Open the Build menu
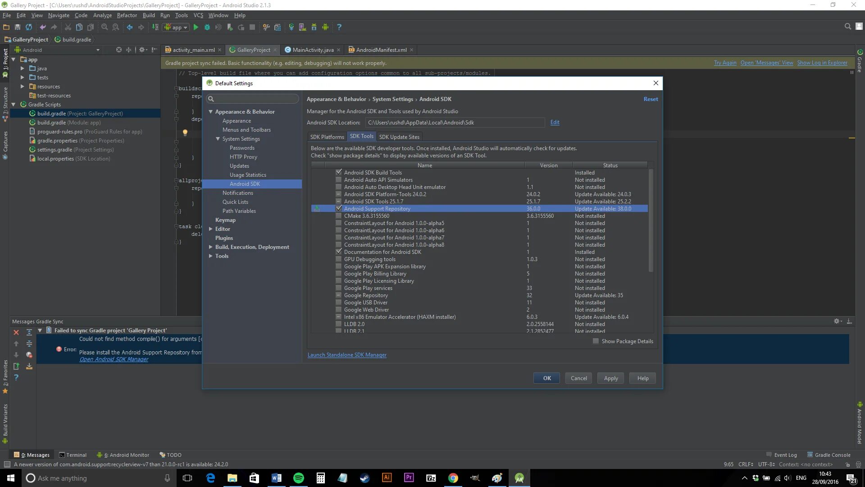Image resolution: width=865 pixels, height=487 pixels. click(x=149, y=15)
